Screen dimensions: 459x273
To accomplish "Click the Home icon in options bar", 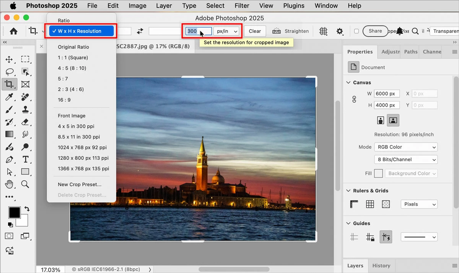I will pyautogui.click(x=13, y=31).
